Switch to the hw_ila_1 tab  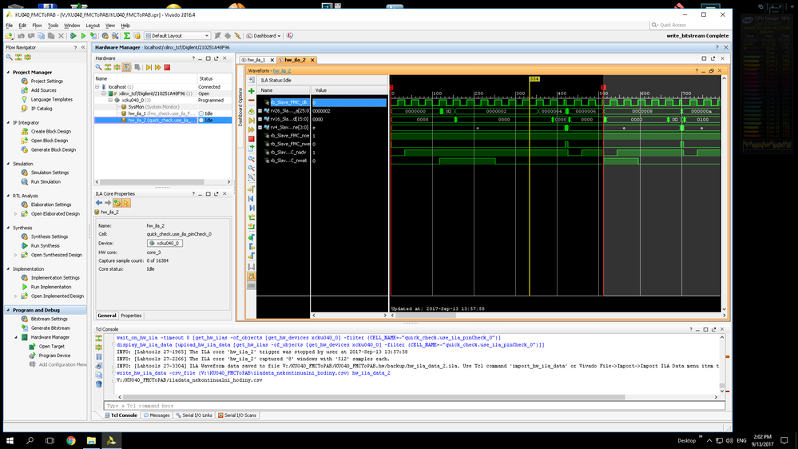256,60
